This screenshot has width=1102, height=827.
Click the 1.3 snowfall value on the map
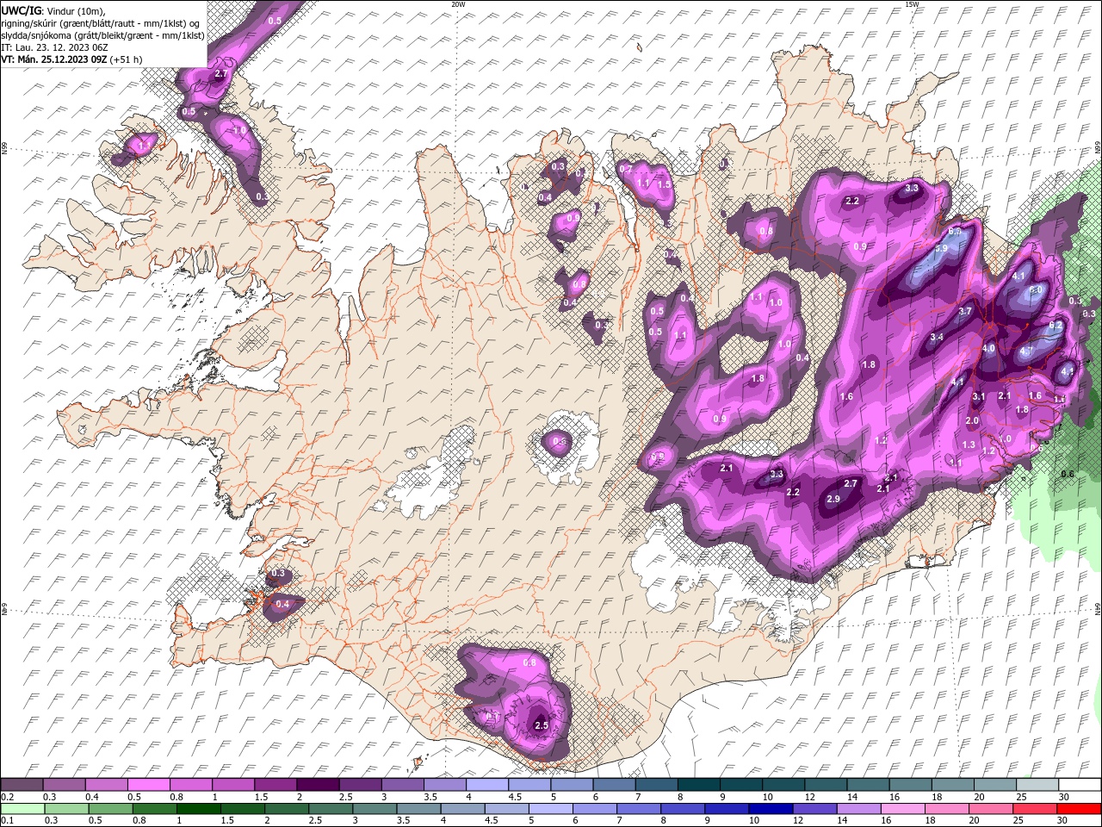coord(969,445)
